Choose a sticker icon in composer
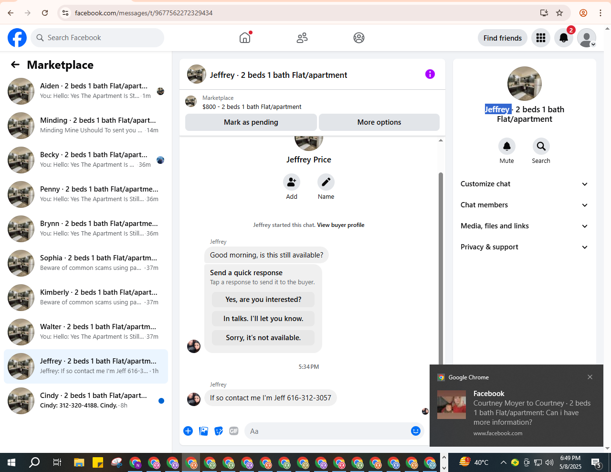Screen dimensions: 611x472 tap(219, 431)
